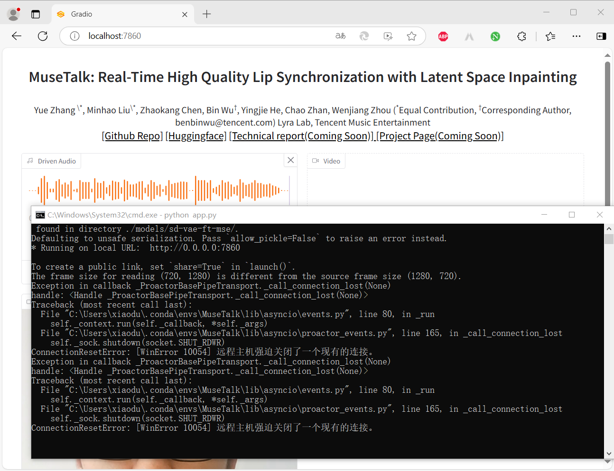Click the Driven Audio label tab
Viewport: 614px width, 471px height.
pos(51,161)
